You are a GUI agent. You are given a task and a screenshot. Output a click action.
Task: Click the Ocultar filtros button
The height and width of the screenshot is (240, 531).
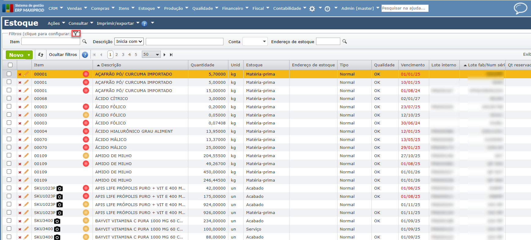[63, 55]
